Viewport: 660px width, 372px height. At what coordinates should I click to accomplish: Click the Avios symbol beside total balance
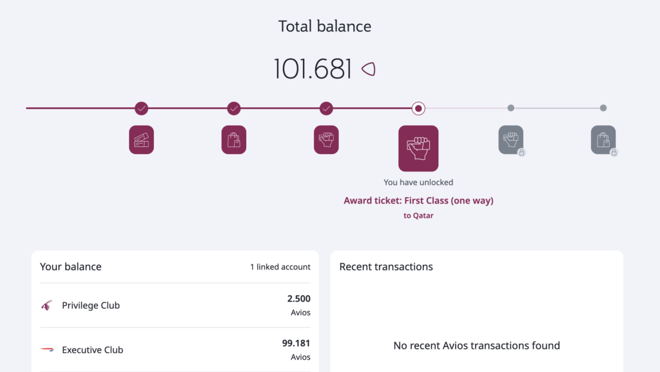[368, 69]
